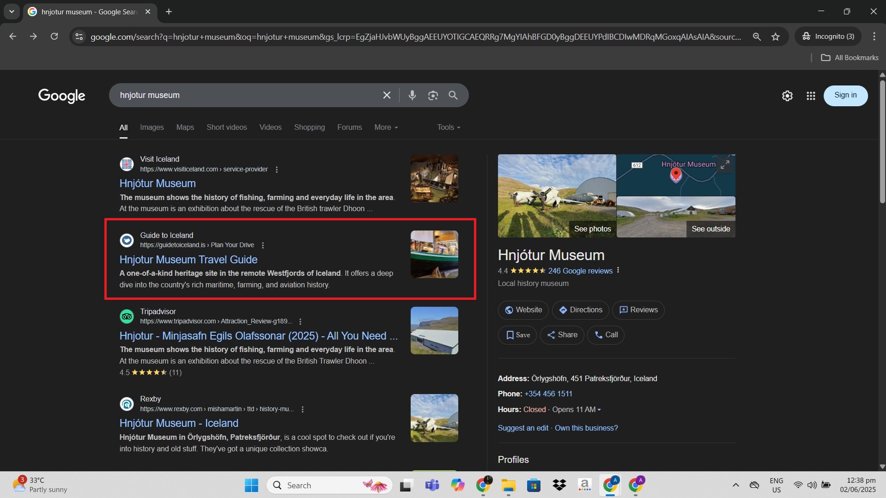Open the Tools dropdown
The height and width of the screenshot is (498, 886).
tap(449, 127)
